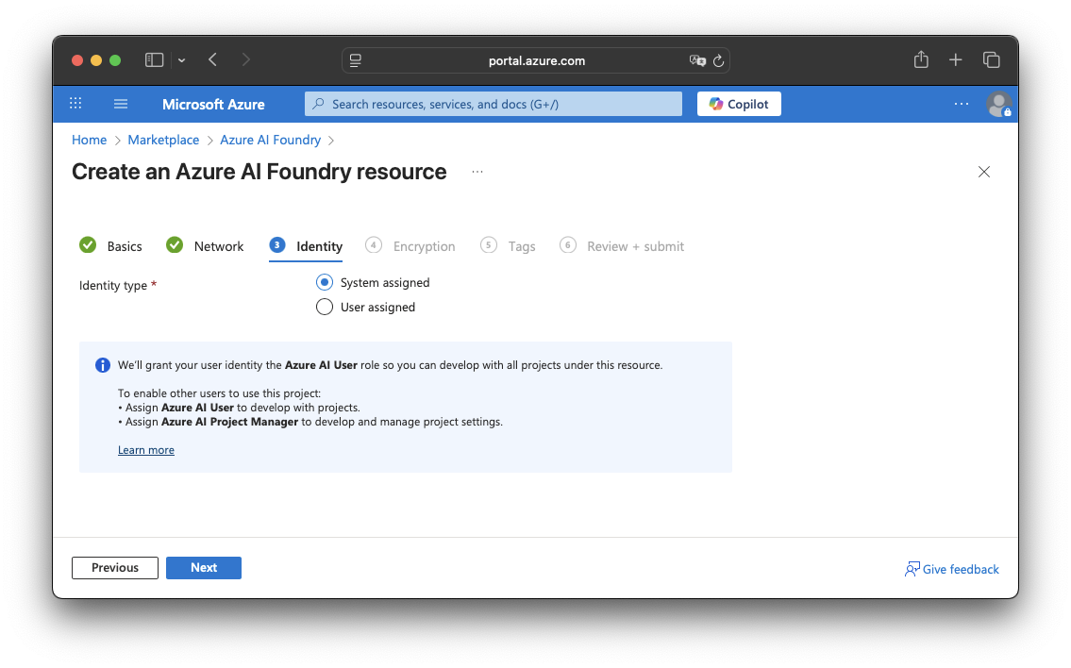Close the Create resource blade
The image size is (1071, 668).
[x=983, y=172]
